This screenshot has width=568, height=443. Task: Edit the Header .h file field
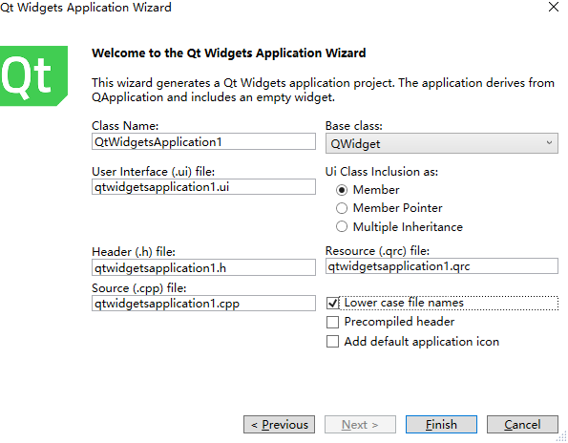pyautogui.click(x=203, y=267)
